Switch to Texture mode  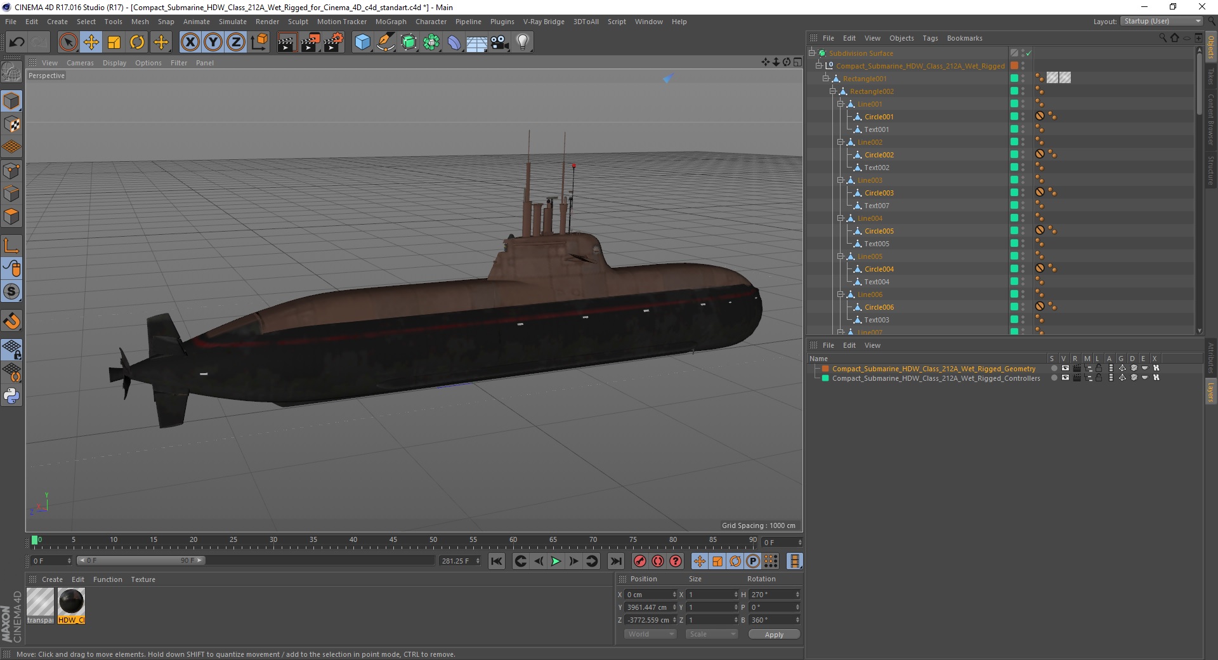[11, 124]
